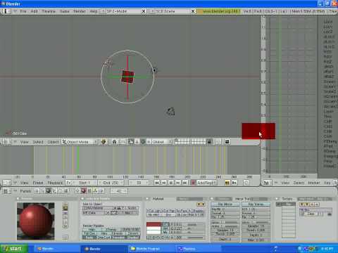338x253 pixels.
Task: Click the delete keyframe icon in timeline
Action: (x=234, y=183)
